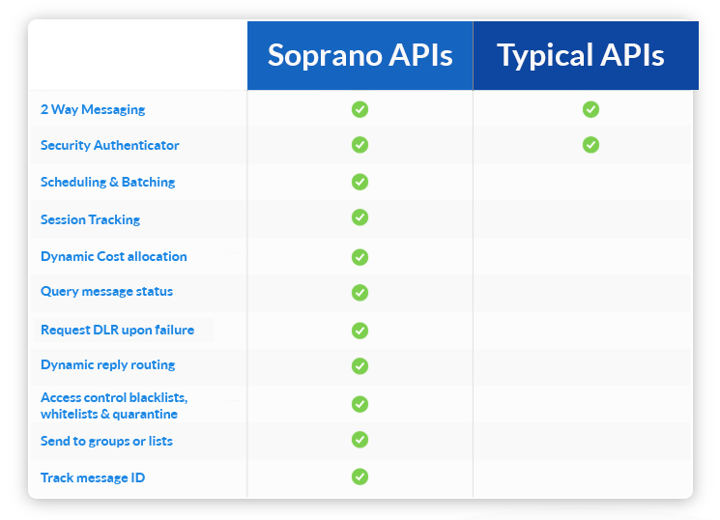
Task: Open the Query message status link
Action: click(x=106, y=292)
